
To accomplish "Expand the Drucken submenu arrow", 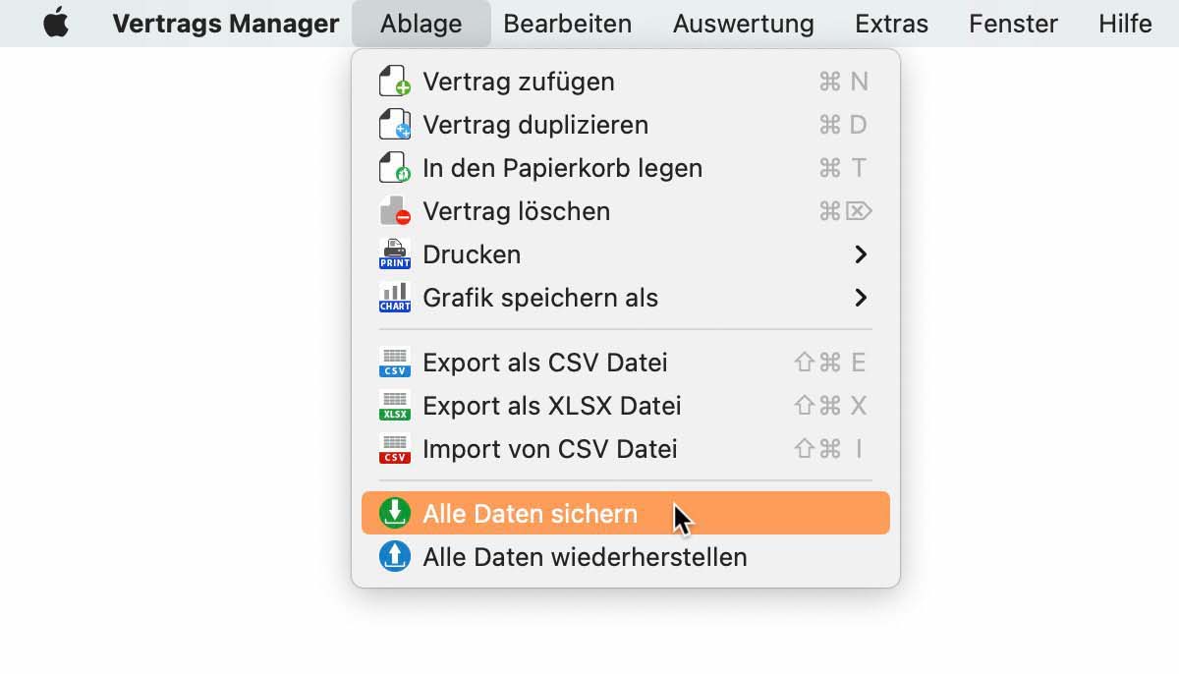I will point(861,254).
